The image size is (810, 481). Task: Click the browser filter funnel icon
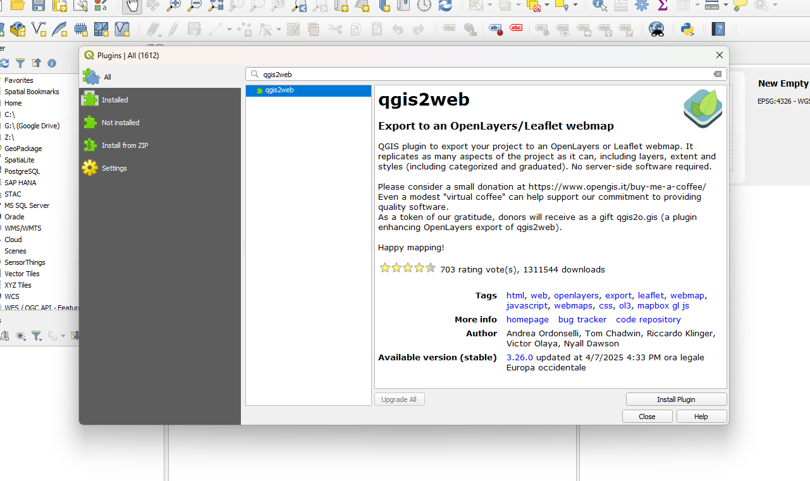point(20,63)
